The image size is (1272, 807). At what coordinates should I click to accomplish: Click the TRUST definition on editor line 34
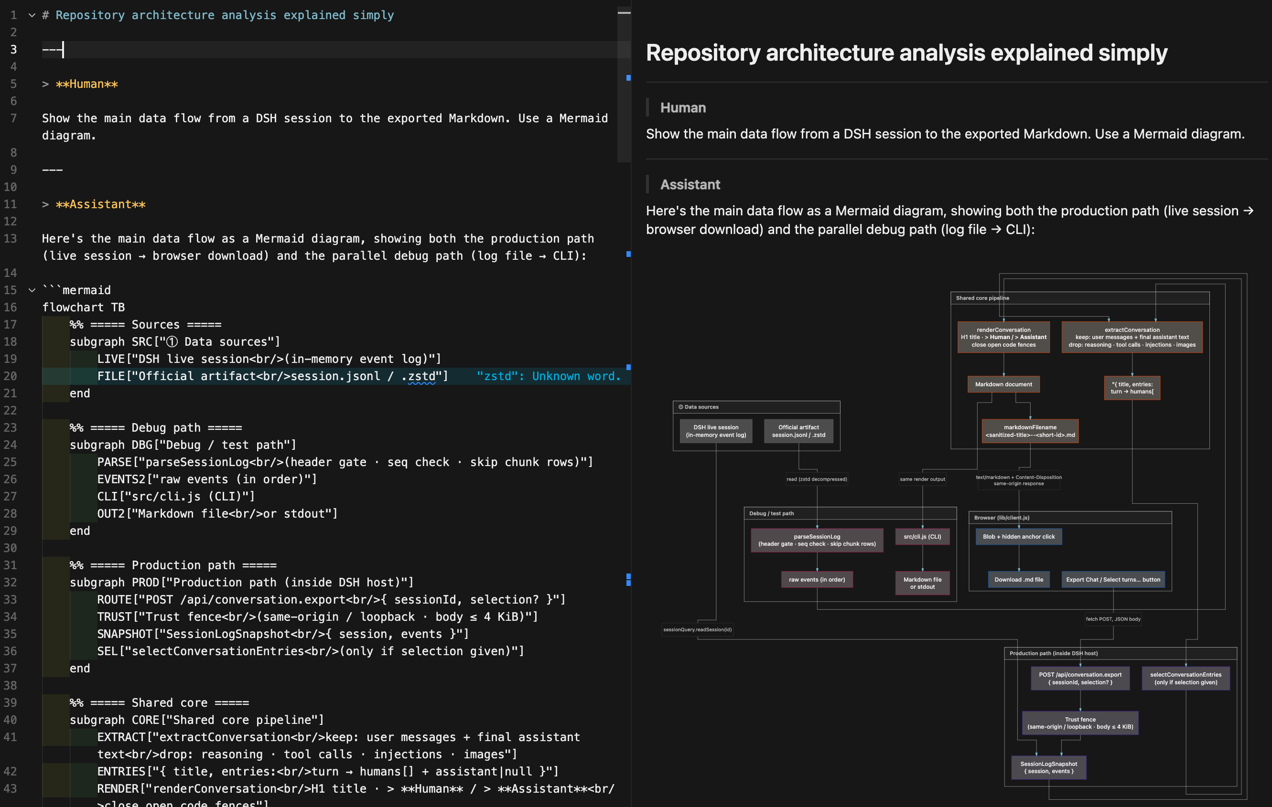(x=318, y=617)
